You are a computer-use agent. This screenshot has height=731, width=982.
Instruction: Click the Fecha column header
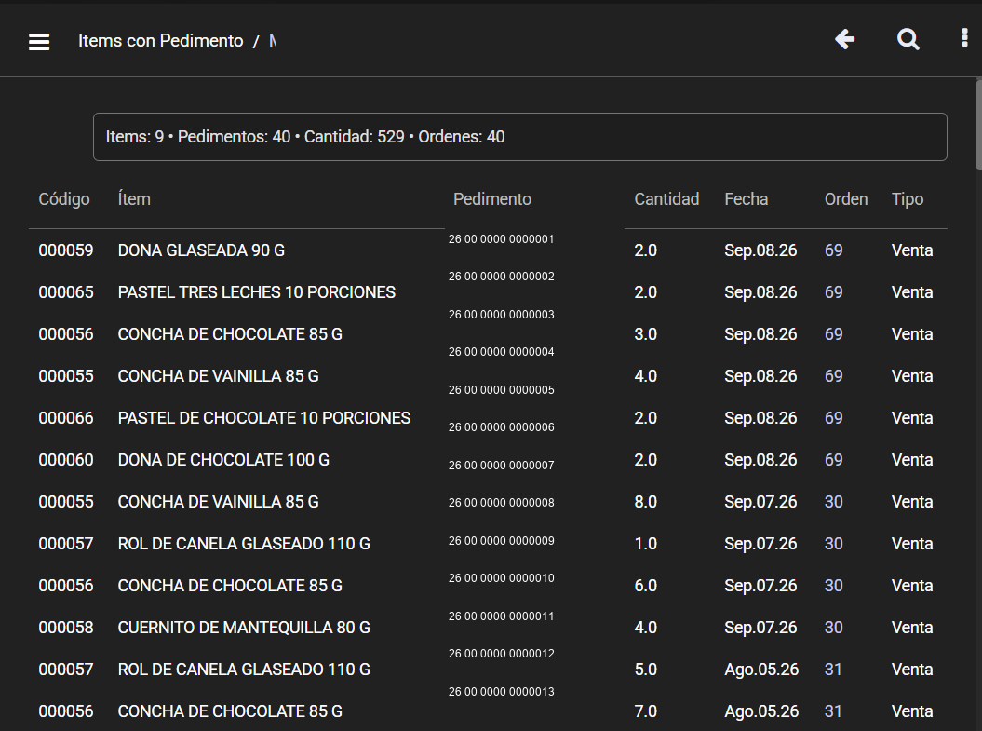pos(746,199)
